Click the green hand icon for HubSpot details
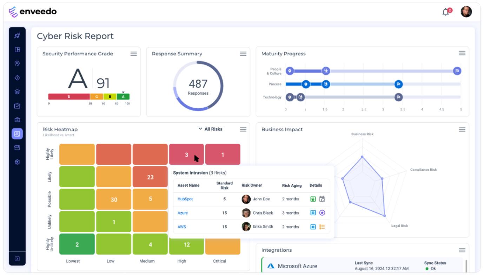The height and width of the screenshot is (277, 484). point(313,199)
